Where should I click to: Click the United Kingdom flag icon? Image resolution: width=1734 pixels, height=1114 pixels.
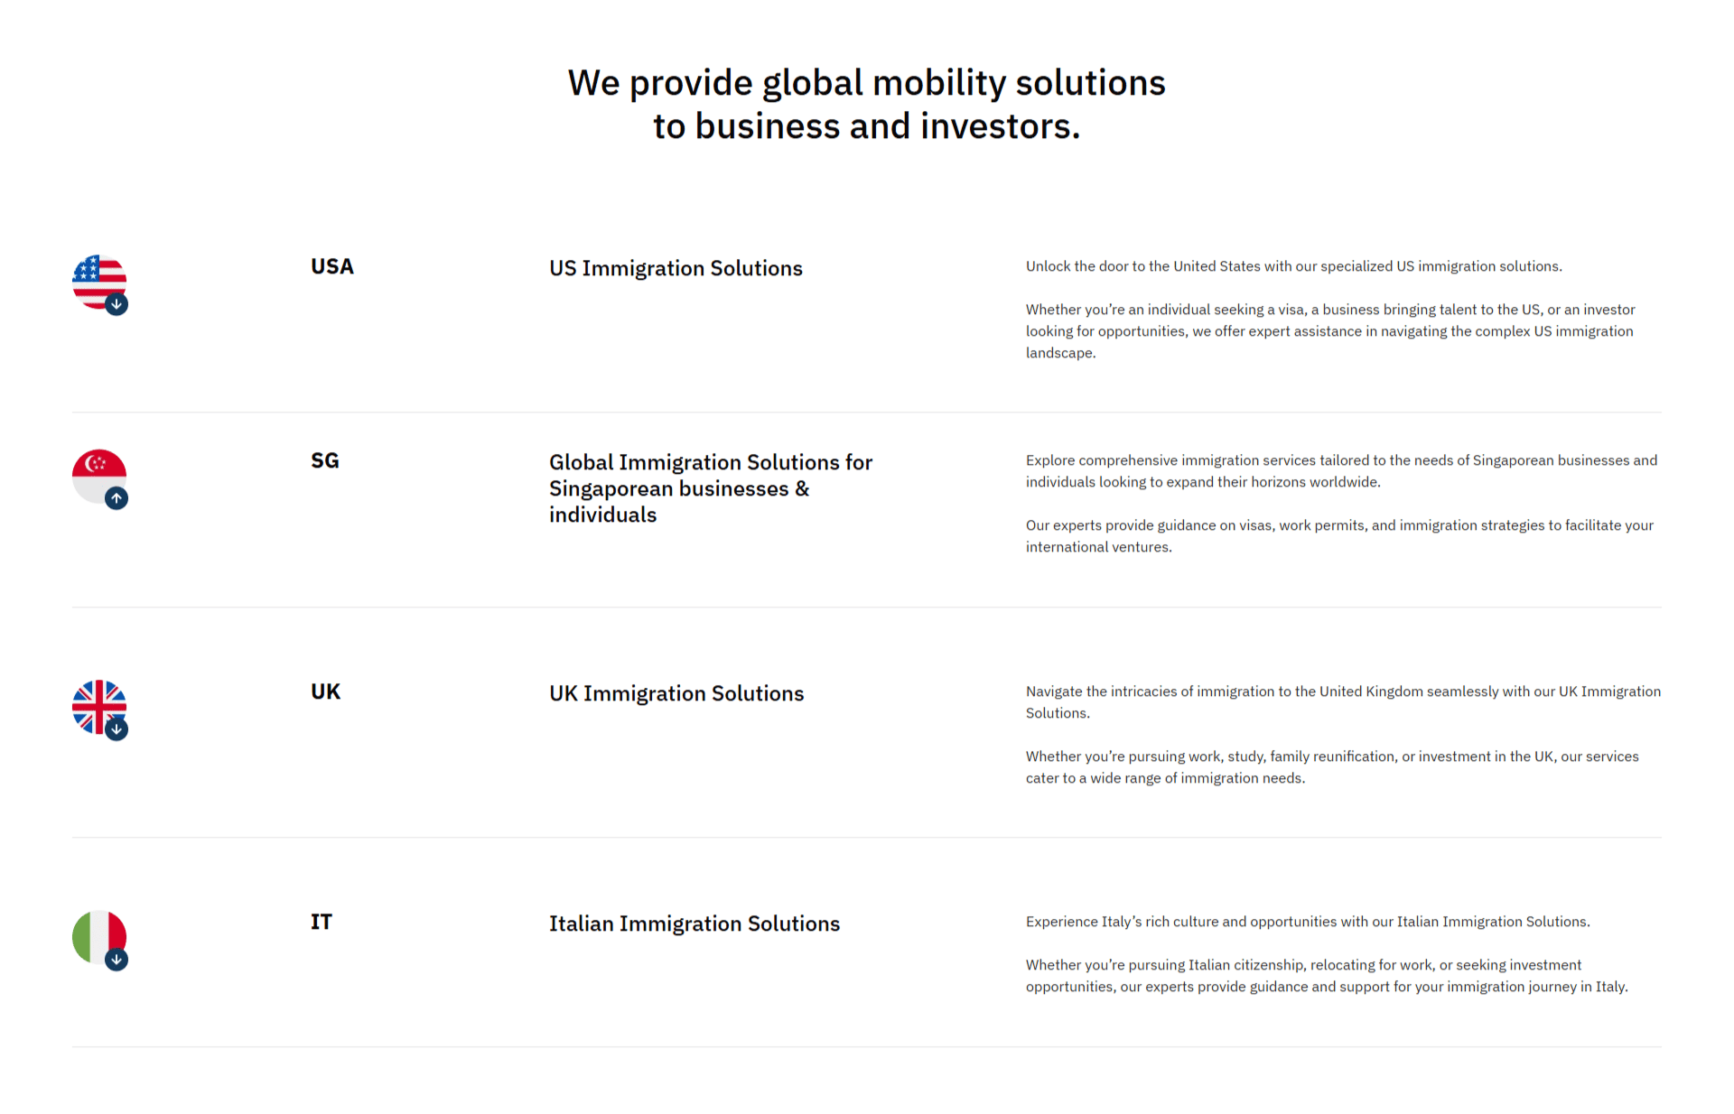click(x=96, y=703)
